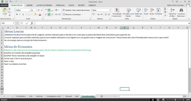
Task: Click the Fill down icon
Action: (x=165, y=12)
